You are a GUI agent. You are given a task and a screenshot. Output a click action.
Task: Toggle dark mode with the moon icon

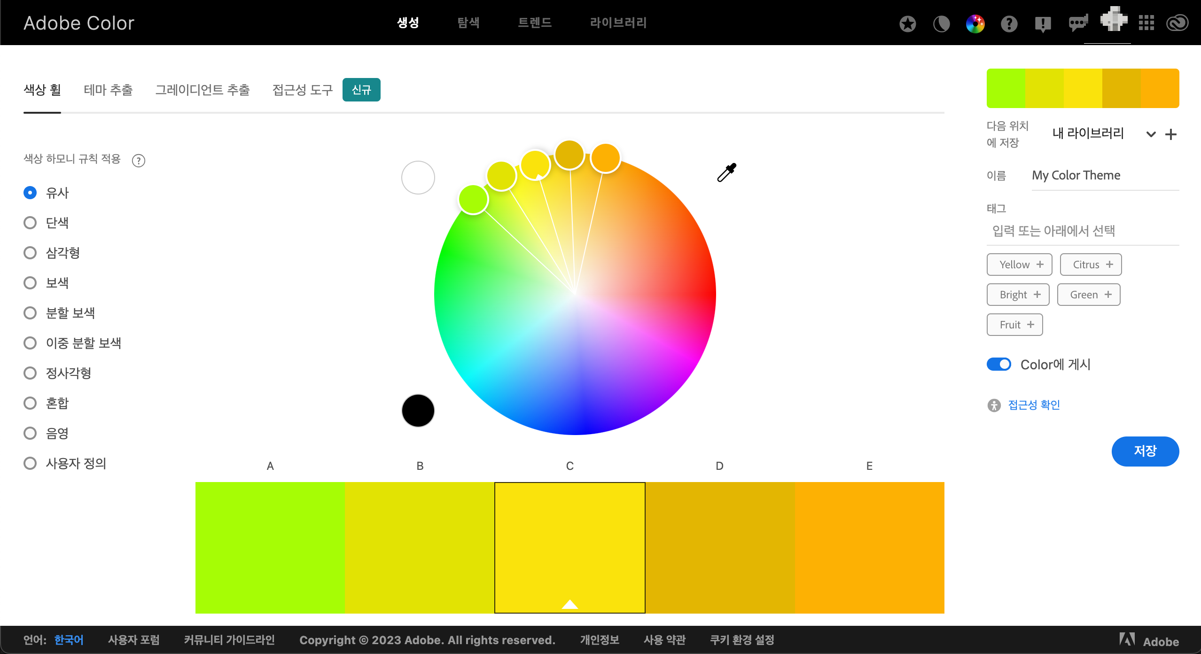941,23
